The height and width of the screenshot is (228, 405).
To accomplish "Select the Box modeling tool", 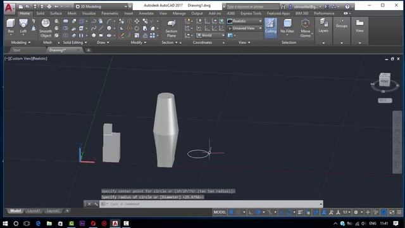I will (11, 26).
